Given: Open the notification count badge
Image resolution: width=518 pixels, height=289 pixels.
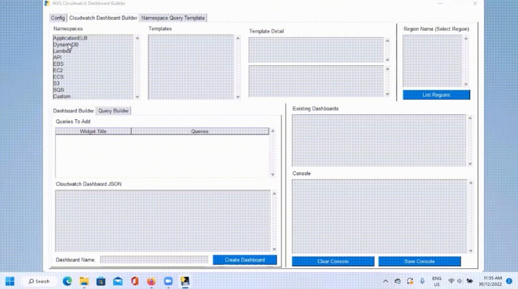Looking at the screenshot, I should [x=509, y=281].
